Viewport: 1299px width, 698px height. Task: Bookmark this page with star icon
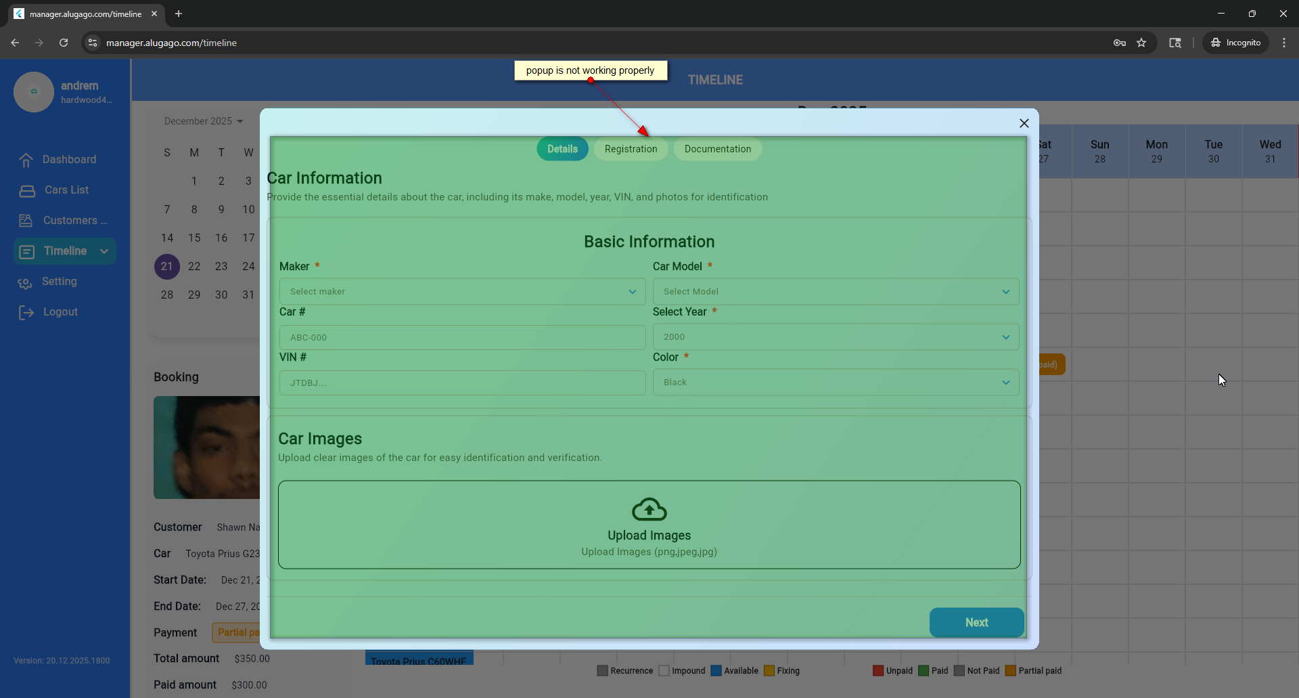1141,43
